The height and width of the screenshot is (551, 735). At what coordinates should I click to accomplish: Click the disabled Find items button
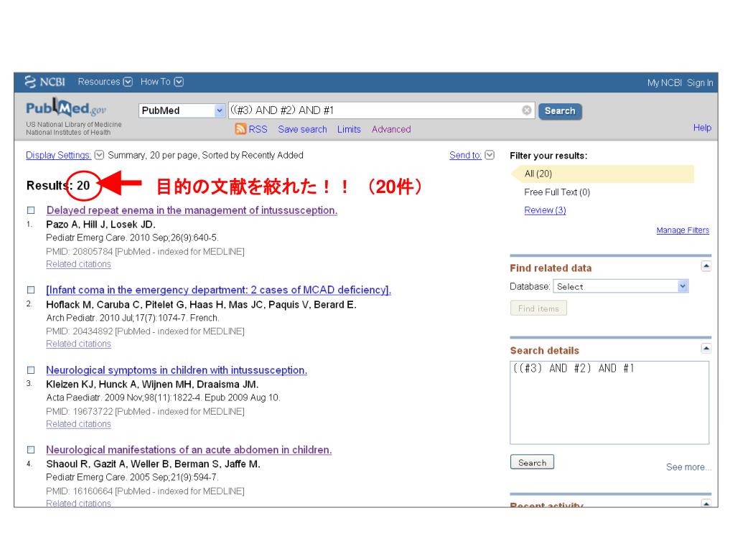(x=538, y=309)
